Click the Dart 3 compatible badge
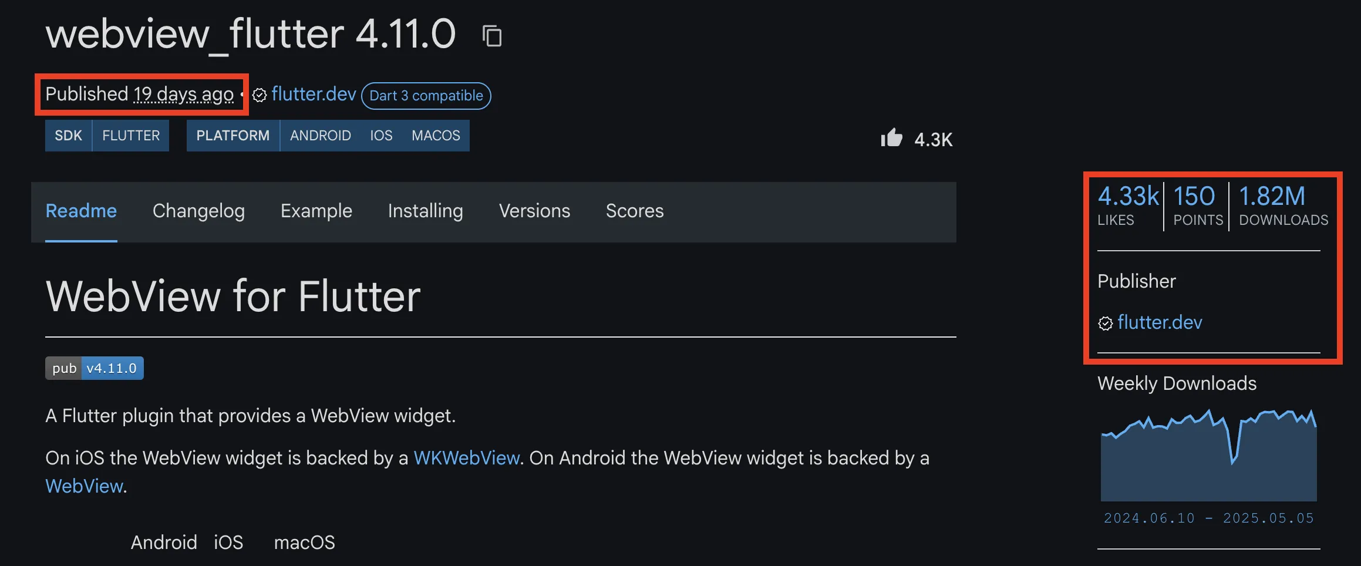The image size is (1361, 566). click(x=426, y=96)
